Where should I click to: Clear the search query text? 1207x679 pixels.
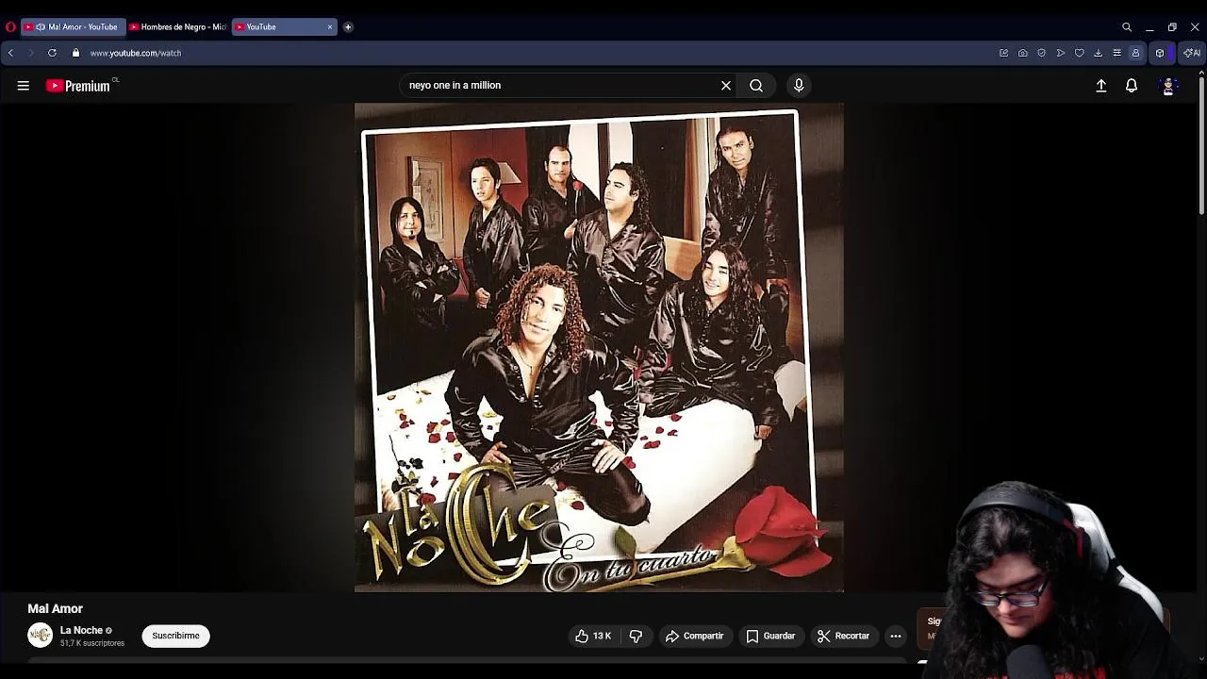point(726,86)
